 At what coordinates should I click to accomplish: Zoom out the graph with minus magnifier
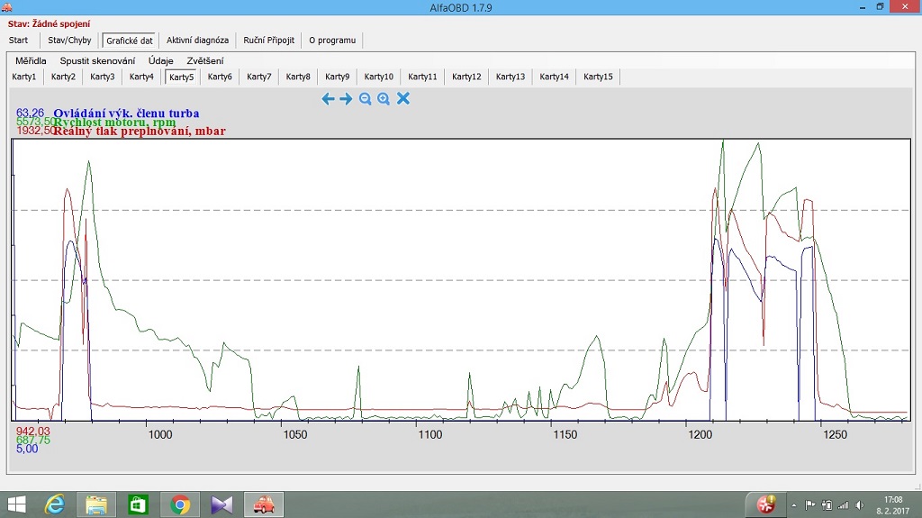(x=365, y=99)
